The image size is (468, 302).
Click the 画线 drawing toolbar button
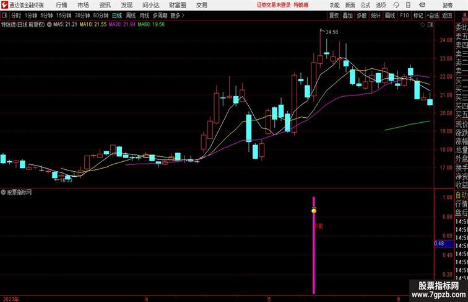coord(390,16)
